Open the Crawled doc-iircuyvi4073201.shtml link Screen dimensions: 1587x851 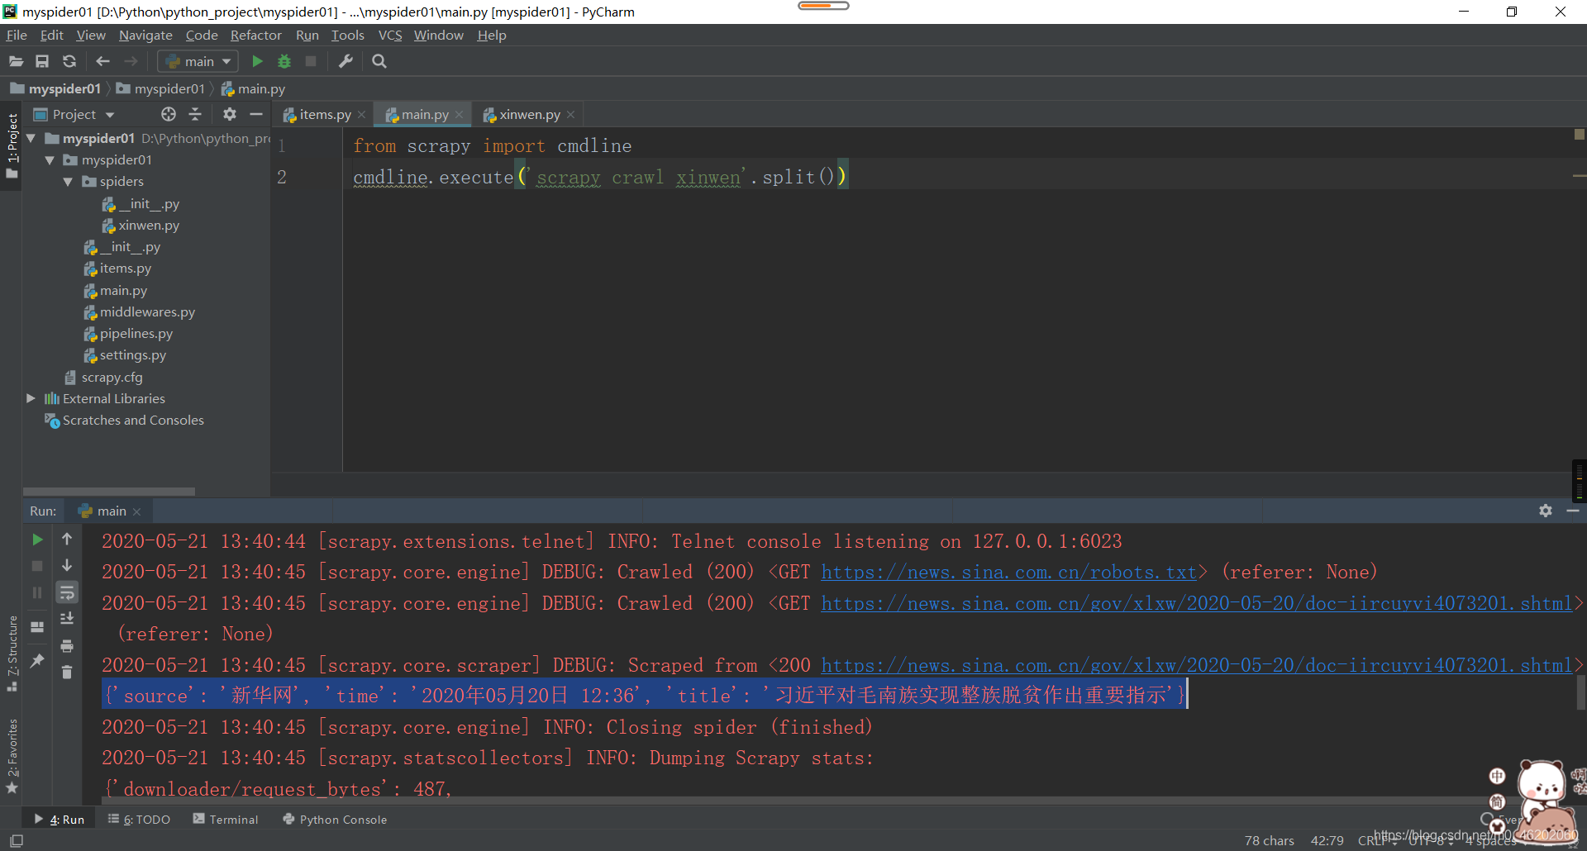point(1196,603)
